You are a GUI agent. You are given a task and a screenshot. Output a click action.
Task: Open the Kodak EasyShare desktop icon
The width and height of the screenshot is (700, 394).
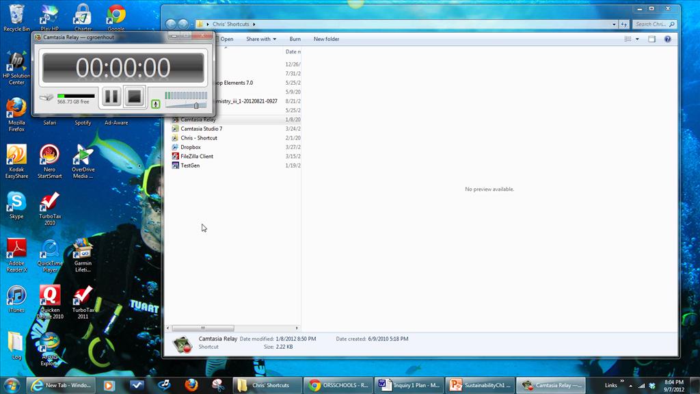pyautogui.click(x=16, y=161)
